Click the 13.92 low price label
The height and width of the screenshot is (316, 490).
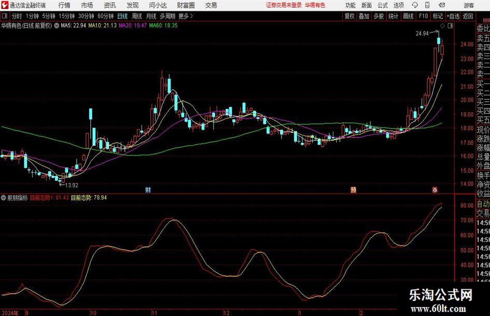point(72,185)
